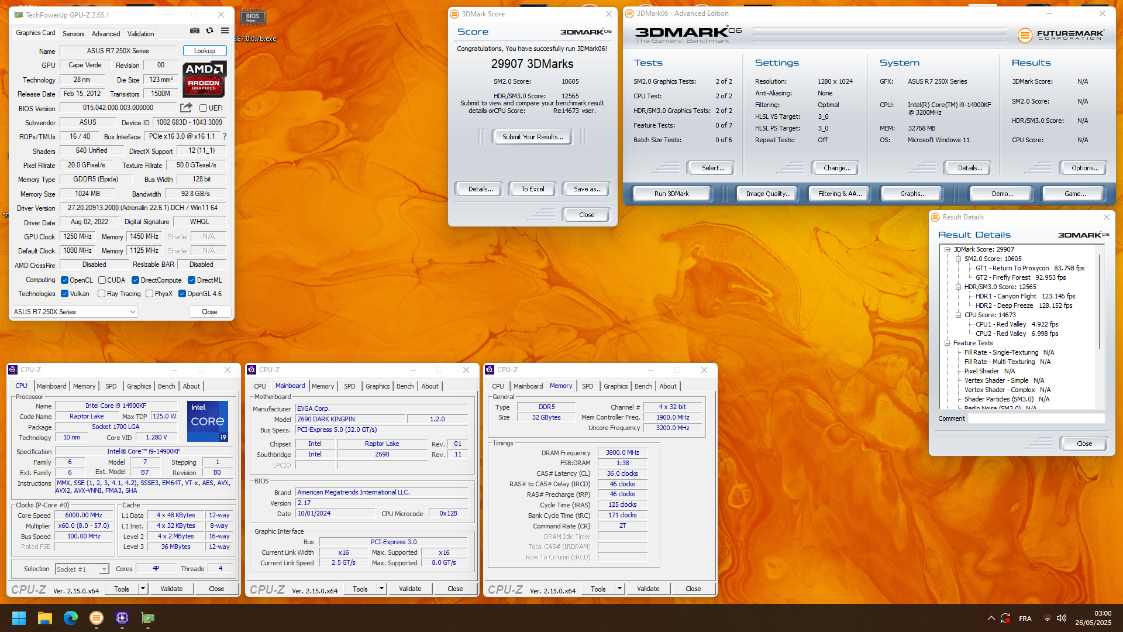This screenshot has width=1123, height=632.
Task: Collapse the SM2.0 Score: 10605 node
Action: point(958,259)
